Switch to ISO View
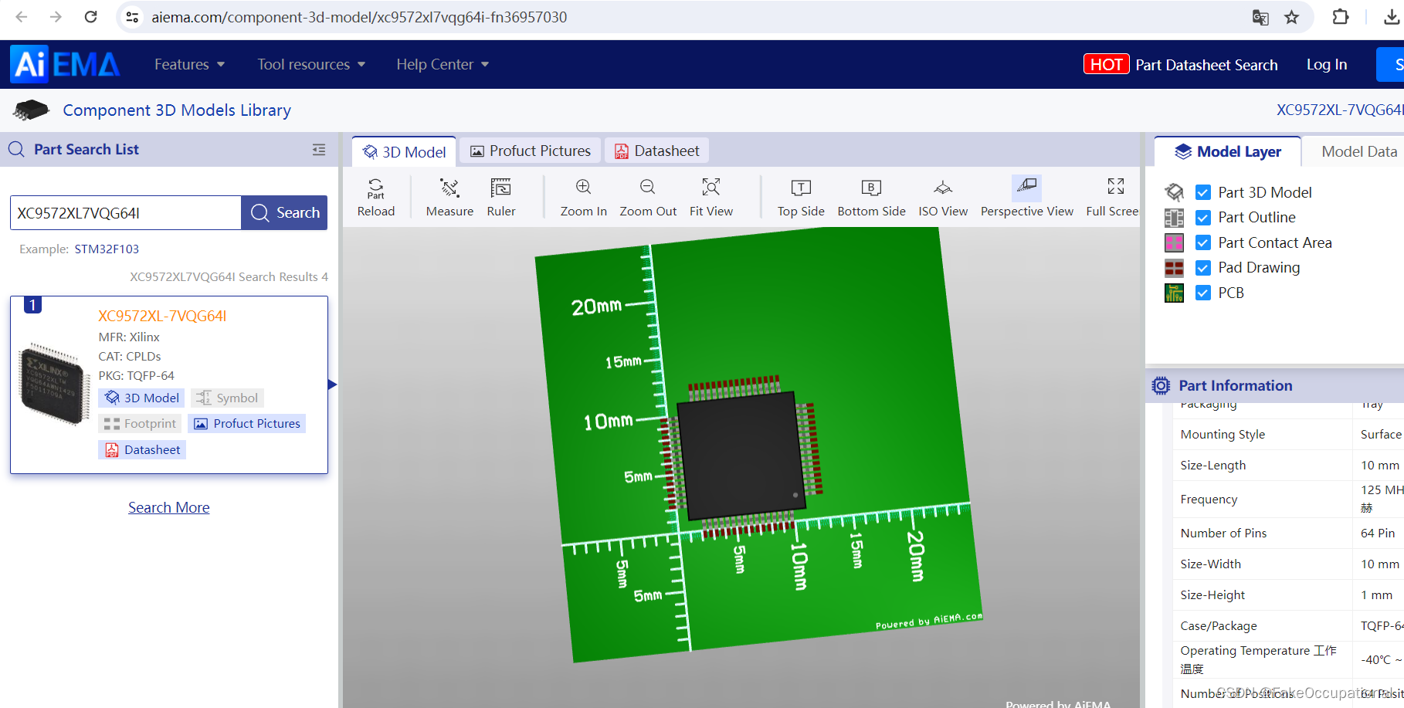This screenshot has height=708, width=1404. [x=943, y=197]
